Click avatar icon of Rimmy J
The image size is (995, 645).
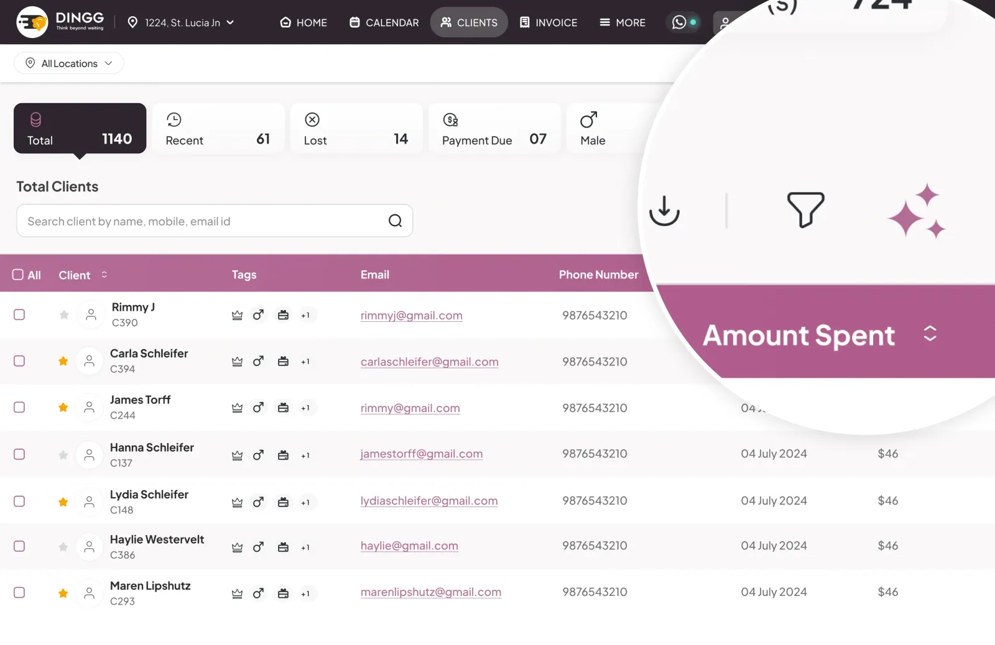tap(91, 315)
